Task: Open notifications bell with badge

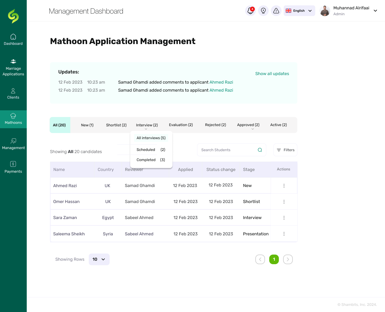Action: [251, 11]
